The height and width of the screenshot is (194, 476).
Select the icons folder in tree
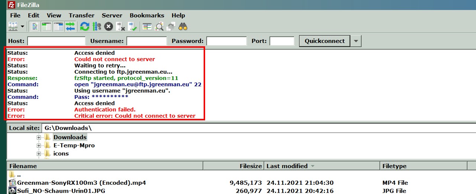(x=61, y=154)
